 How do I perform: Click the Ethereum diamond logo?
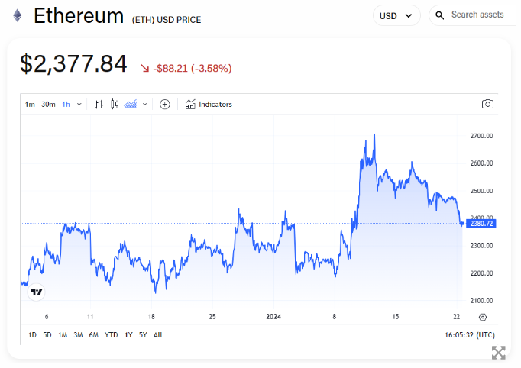point(17,15)
